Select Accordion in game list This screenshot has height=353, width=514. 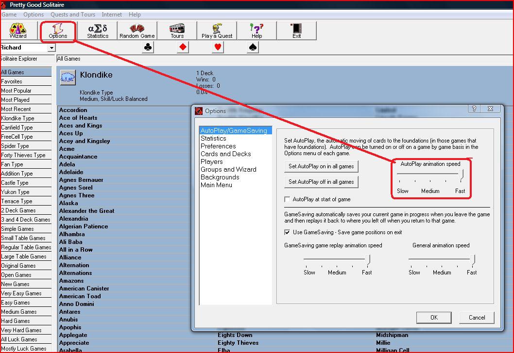pos(73,110)
